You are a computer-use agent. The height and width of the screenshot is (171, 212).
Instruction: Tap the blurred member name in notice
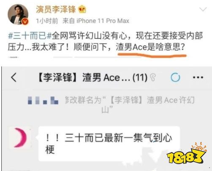click(x=43, y=100)
